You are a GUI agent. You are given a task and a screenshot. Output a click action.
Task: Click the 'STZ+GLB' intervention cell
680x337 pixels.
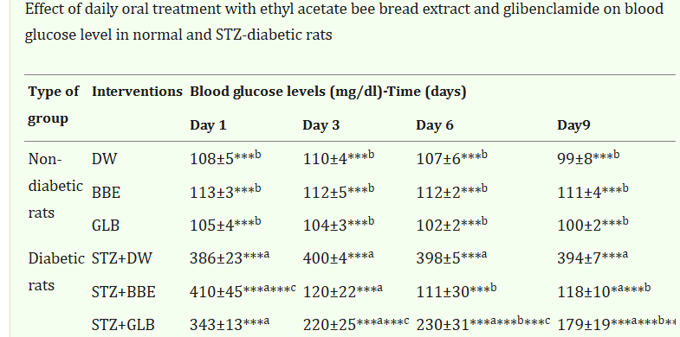123,325
